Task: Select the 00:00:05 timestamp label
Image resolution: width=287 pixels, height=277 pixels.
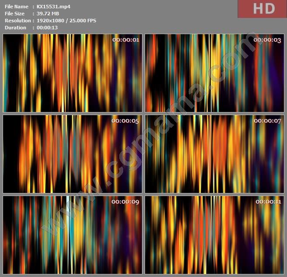Action: click(x=125, y=121)
